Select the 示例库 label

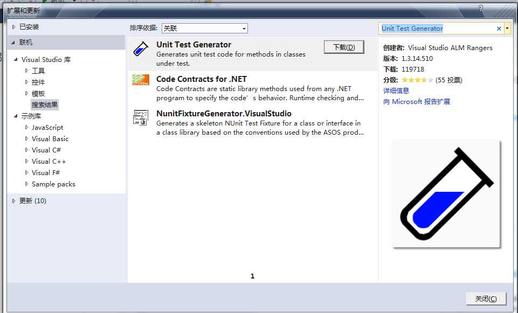31,116
